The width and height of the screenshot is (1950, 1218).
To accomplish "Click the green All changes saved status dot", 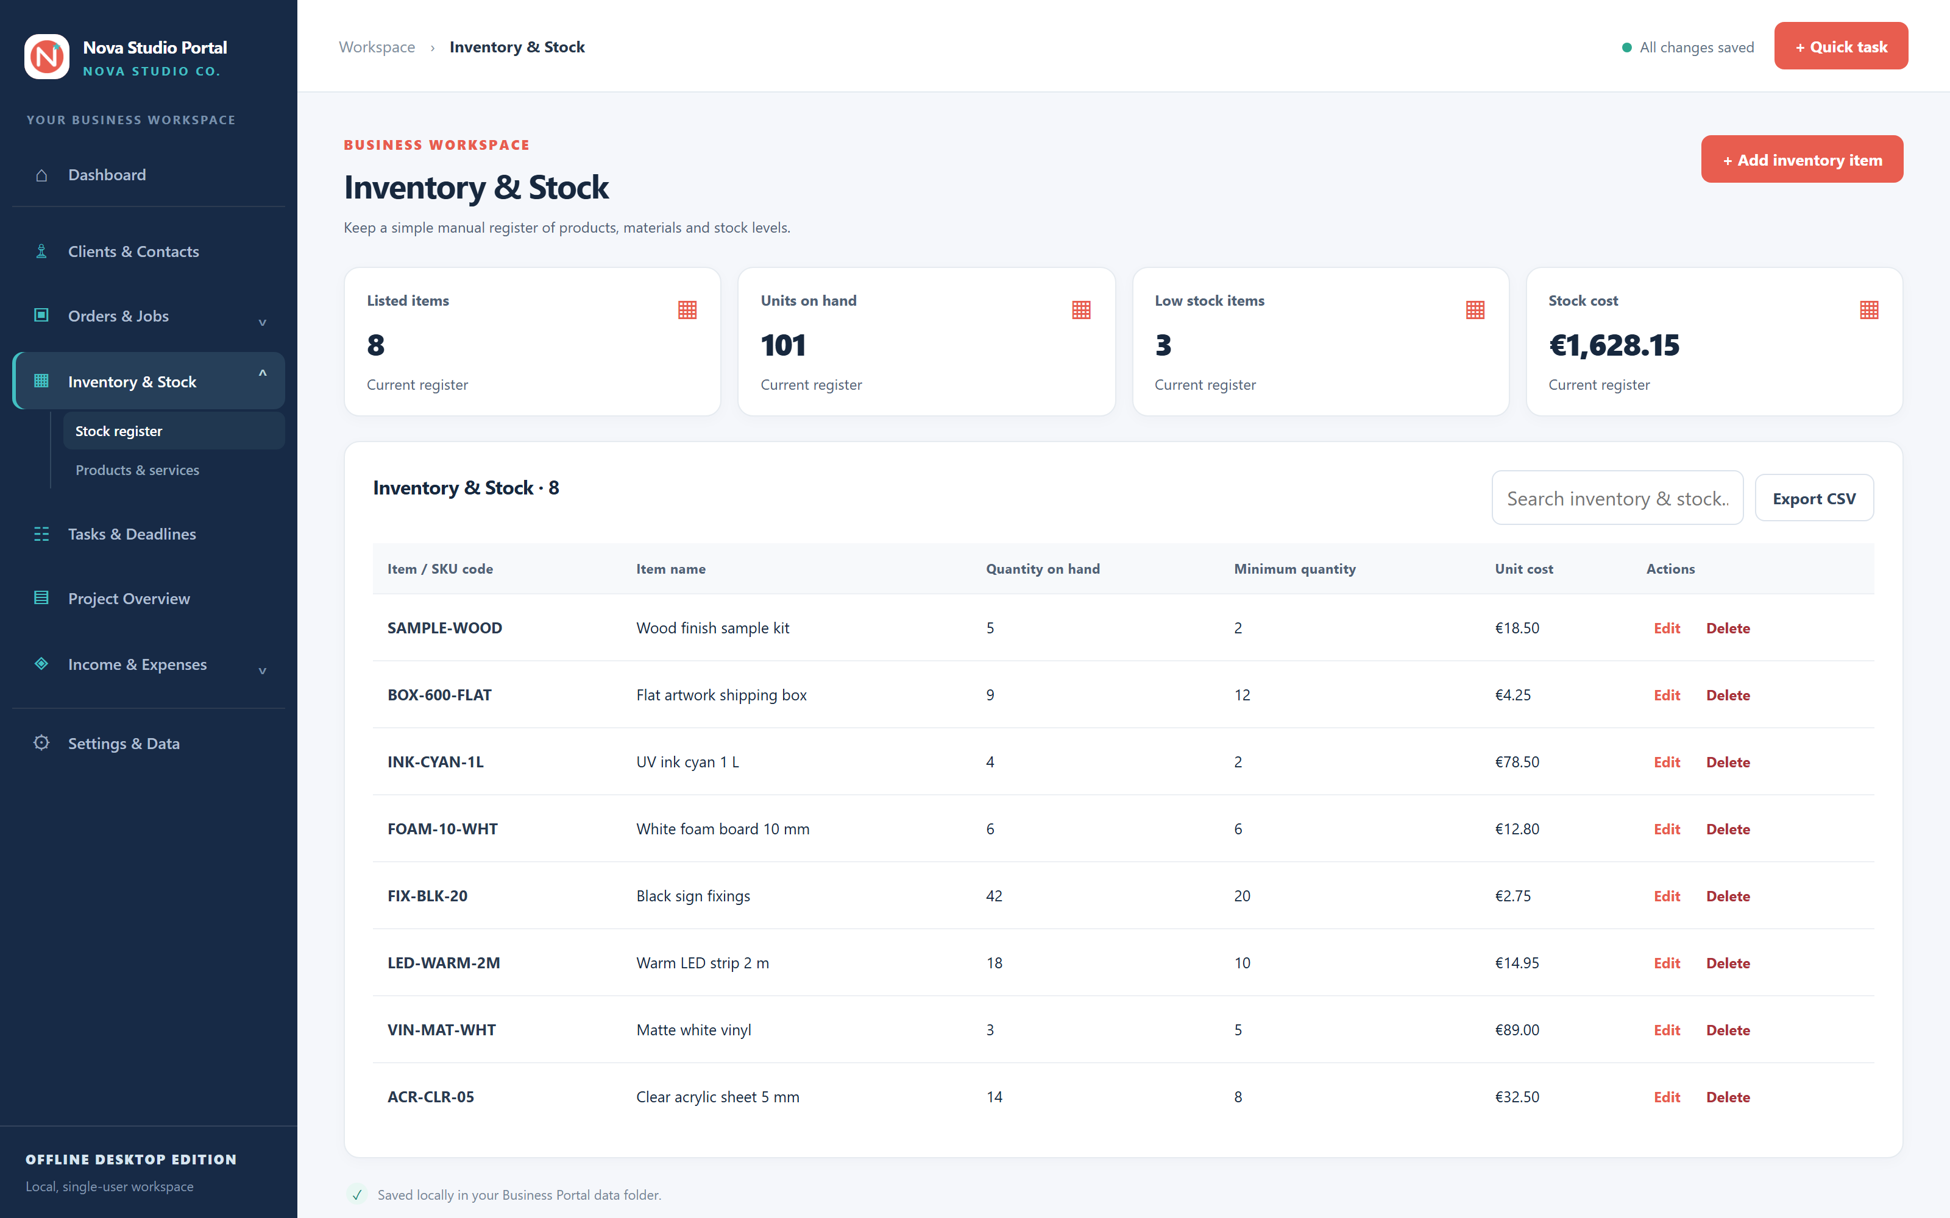I will 1627,48.
